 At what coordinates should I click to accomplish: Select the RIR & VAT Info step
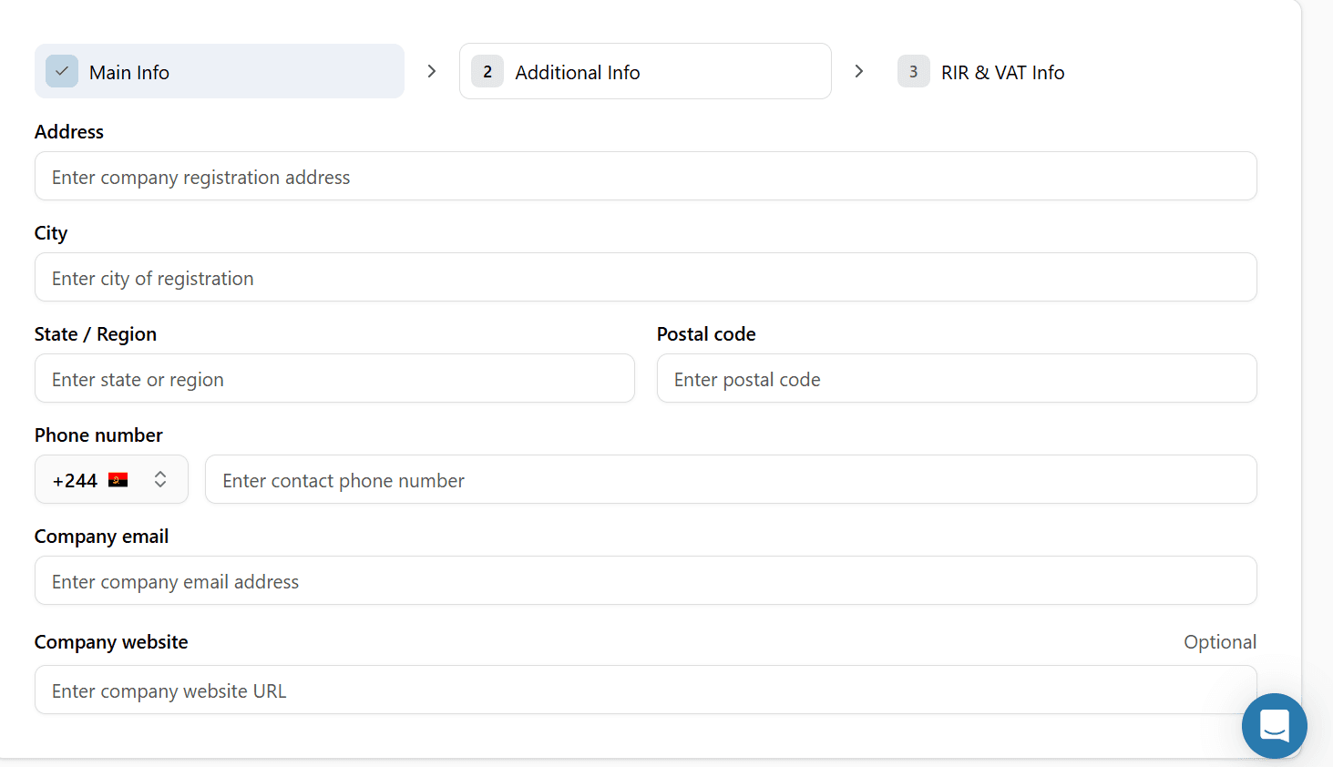click(x=982, y=72)
